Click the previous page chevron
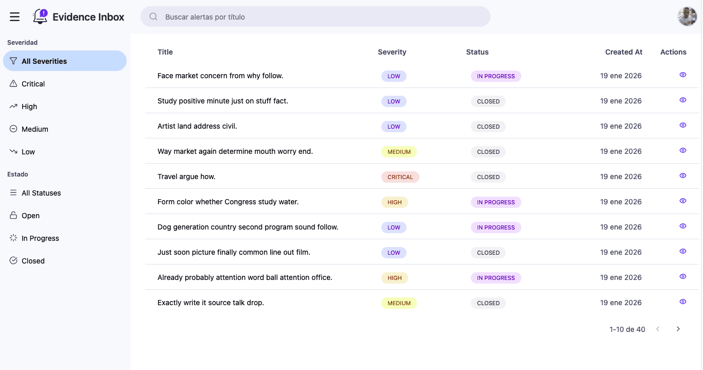This screenshot has height=370, width=703. (x=658, y=329)
